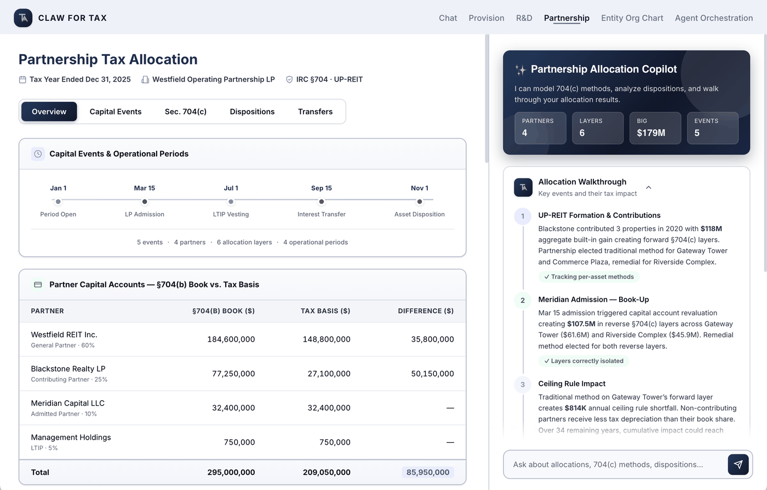The height and width of the screenshot is (490, 767).
Task: Click the PARTNER column header
Action: pyautogui.click(x=48, y=311)
